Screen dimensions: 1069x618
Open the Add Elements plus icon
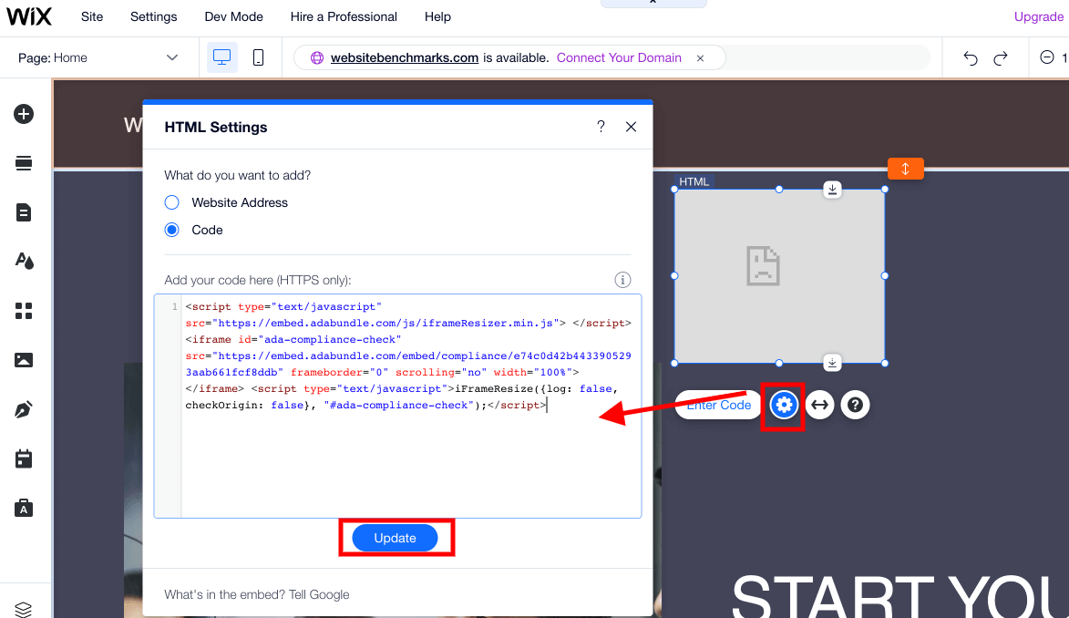(24, 114)
